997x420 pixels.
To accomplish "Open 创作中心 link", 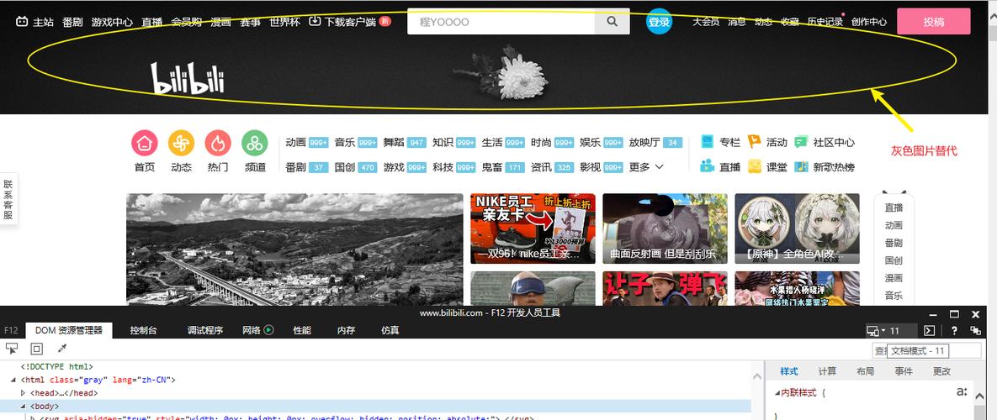I will pyautogui.click(x=868, y=22).
